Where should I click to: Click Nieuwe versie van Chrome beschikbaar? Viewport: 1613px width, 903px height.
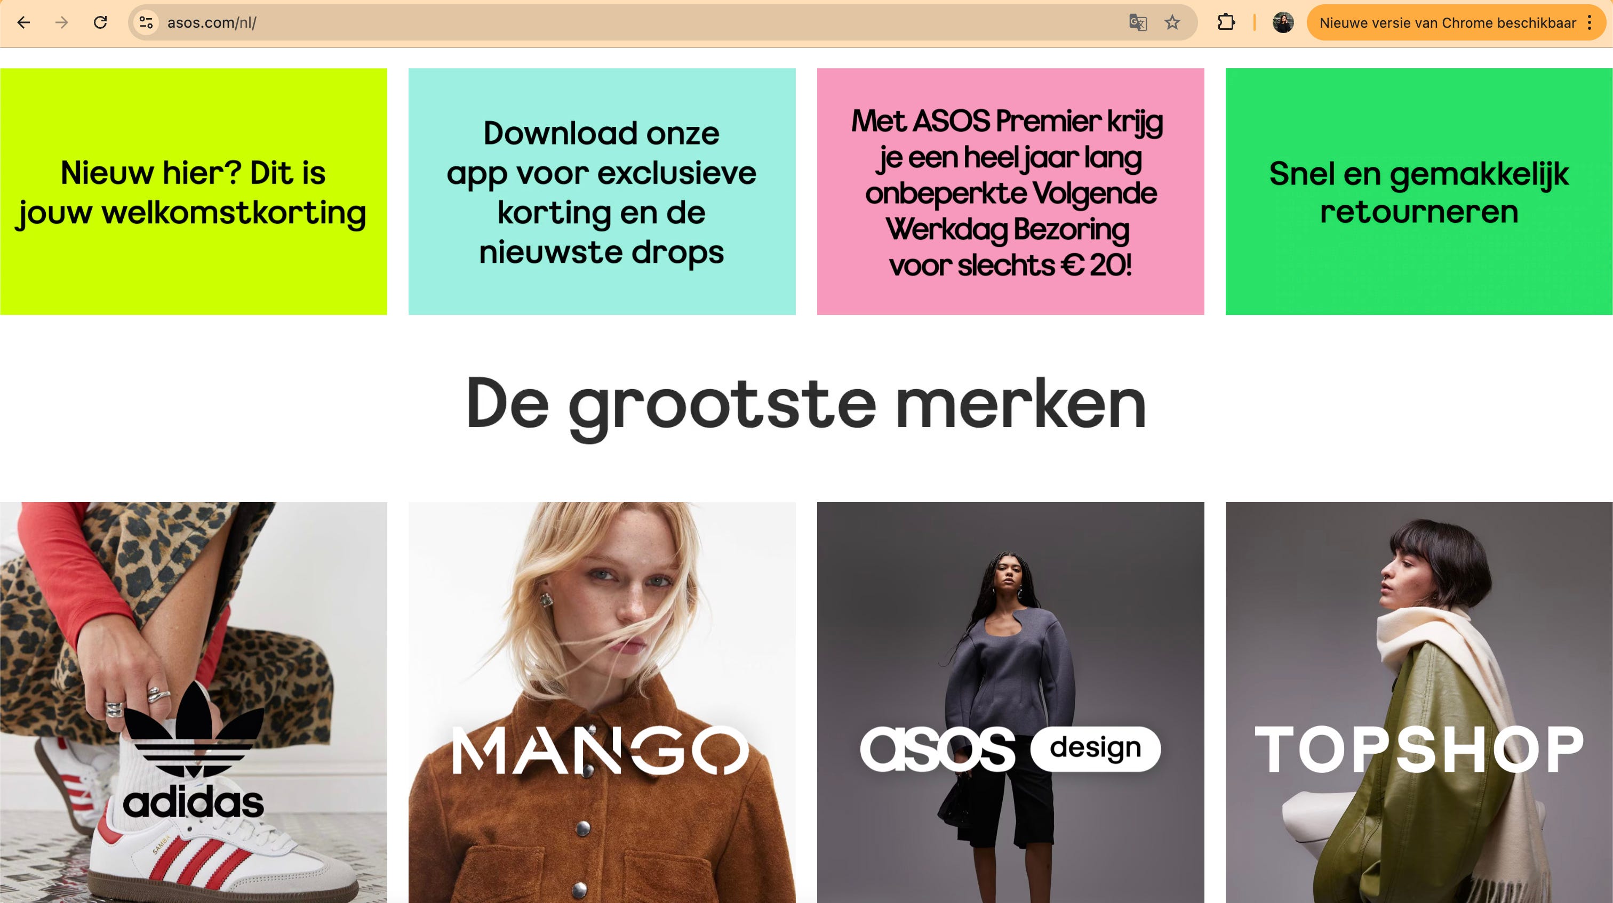(x=1447, y=22)
